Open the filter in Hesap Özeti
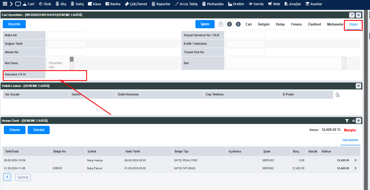 (x=347, y=121)
